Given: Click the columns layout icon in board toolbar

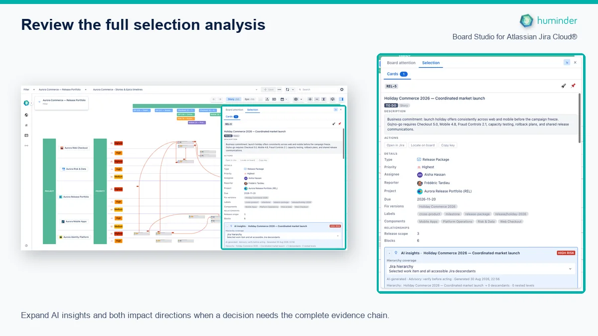Looking at the screenshot, I should coord(274,99).
